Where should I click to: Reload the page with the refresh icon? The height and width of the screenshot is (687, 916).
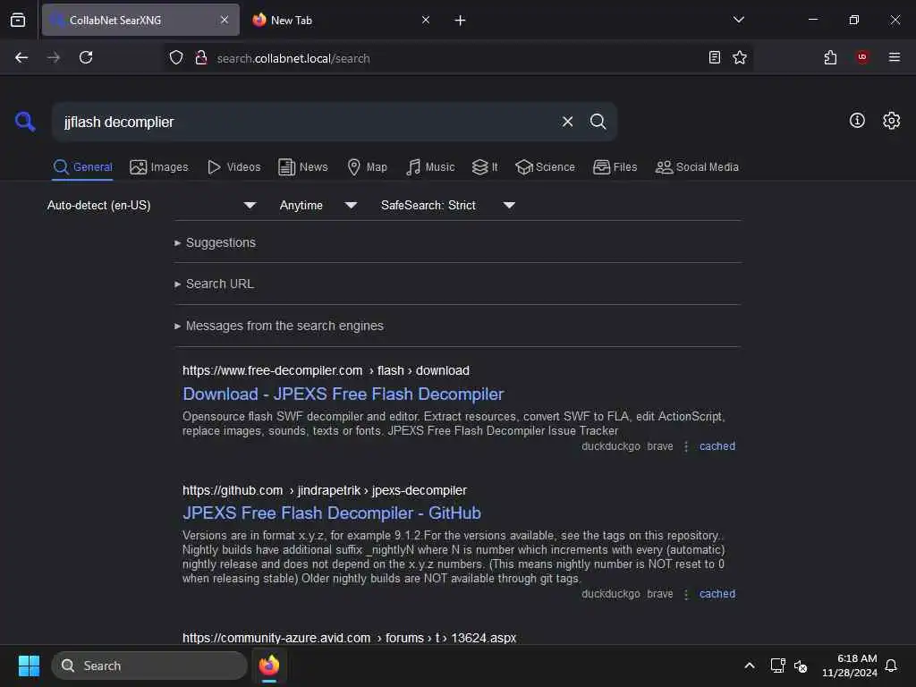(86, 57)
